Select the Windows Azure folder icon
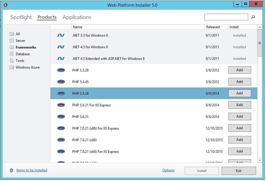266x181 pixels. (x=12, y=67)
